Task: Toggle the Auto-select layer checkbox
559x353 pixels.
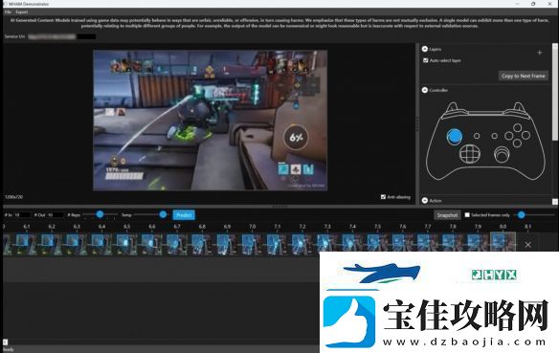Action: pyautogui.click(x=425, y=60)
